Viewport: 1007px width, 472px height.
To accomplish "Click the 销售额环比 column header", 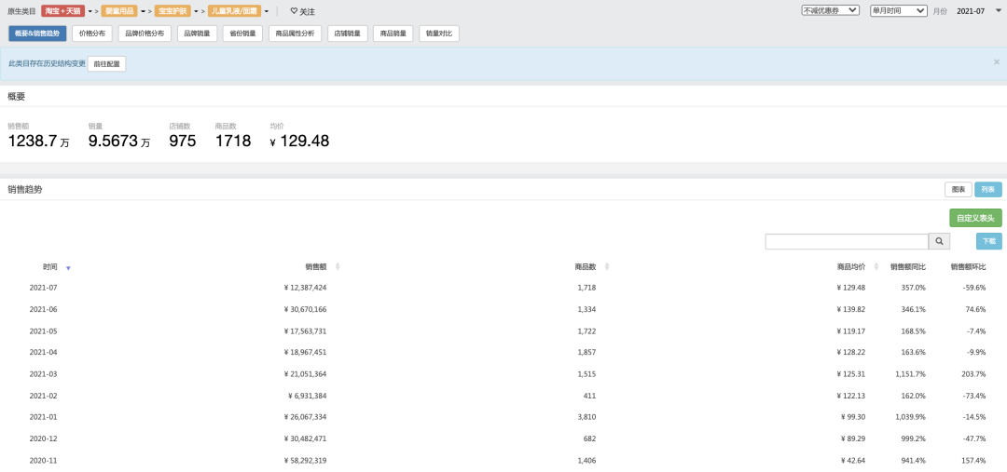I will click(968, 267).
